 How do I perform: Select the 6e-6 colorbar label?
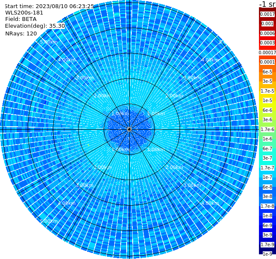pyautogui.click(x=267, y=110)
